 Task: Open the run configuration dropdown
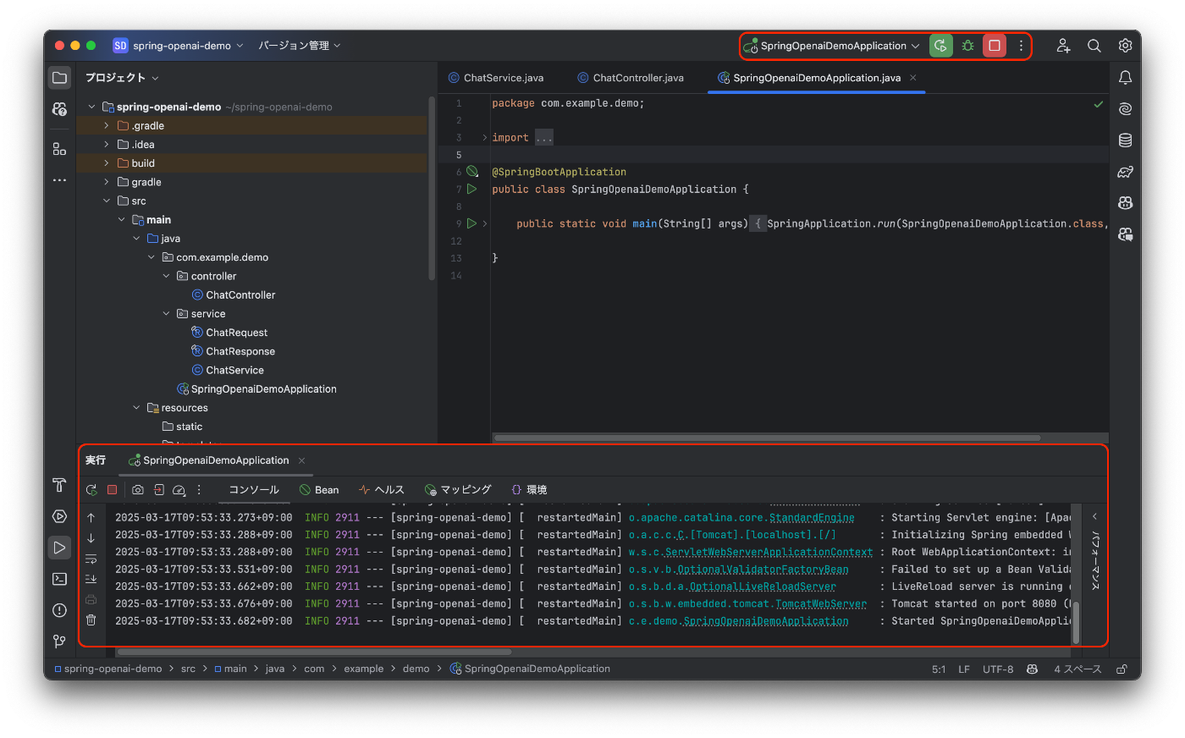(x=832, y=46)
